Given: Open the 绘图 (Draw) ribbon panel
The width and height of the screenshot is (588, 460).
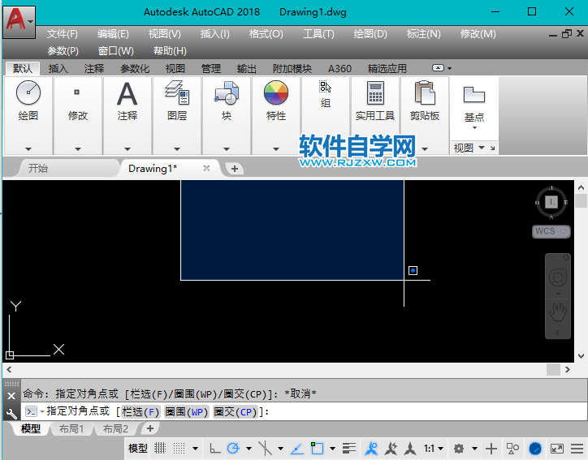Looking at the screenshot, I should coord(28,101).
